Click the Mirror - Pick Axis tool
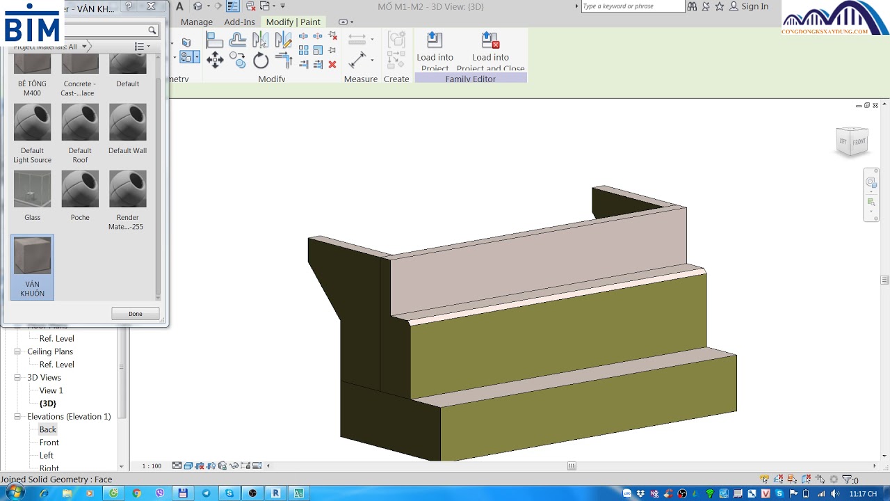Image resolution: width=890 pixels, height=501 pixels. click(261, 40)
